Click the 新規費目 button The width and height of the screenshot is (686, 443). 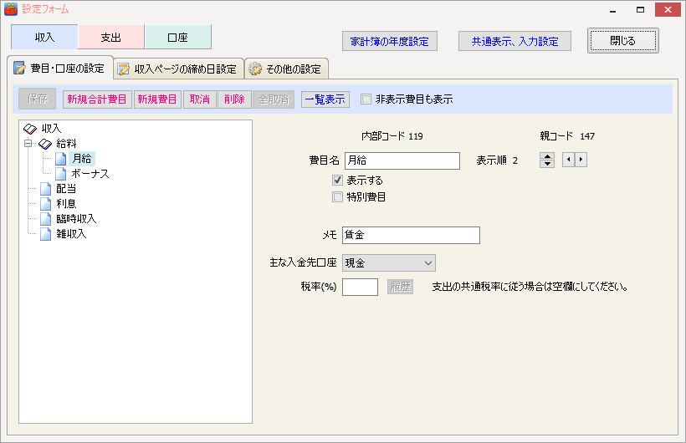click(157, 99)
